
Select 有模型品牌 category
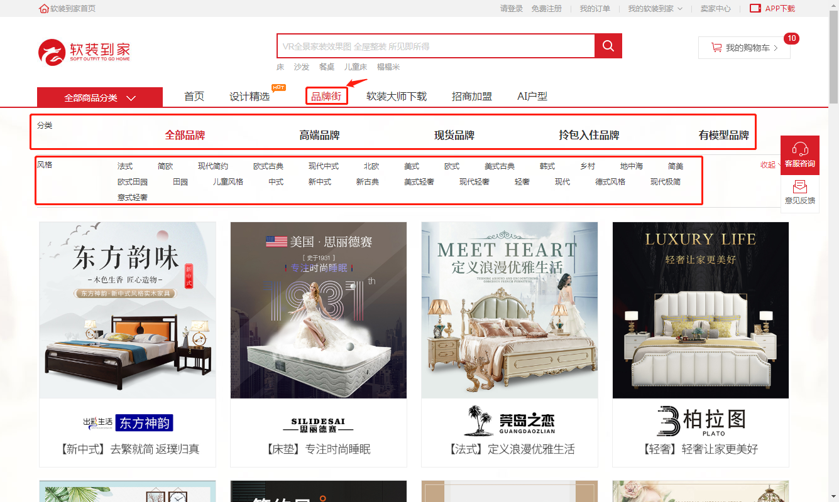tap(724, 135)
